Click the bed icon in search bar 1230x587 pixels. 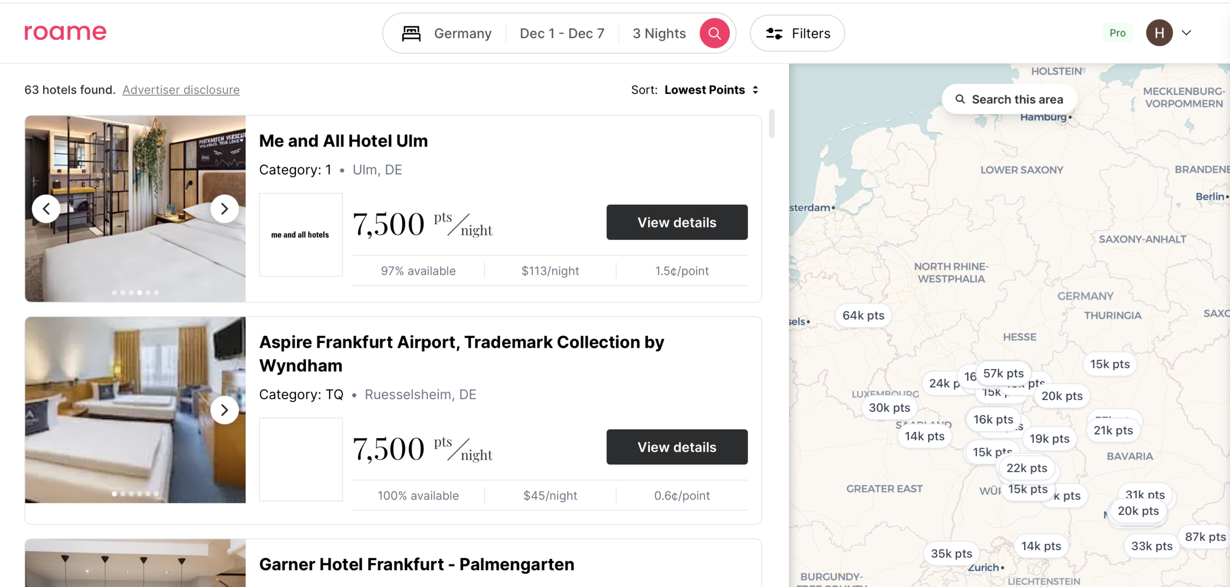411,33
